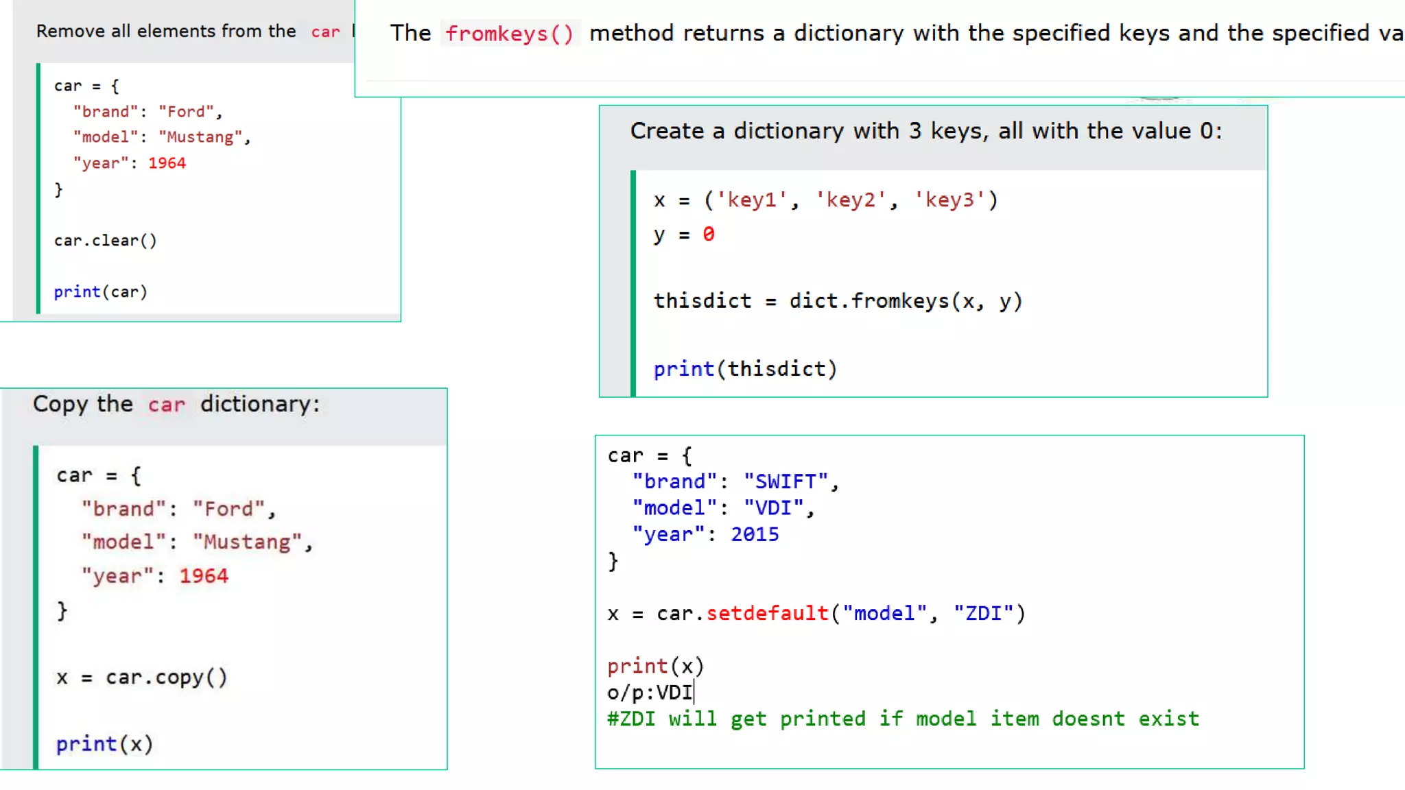Click print(car) in clear example
This screenshot has width=1405, height=790.
point(100,292)
